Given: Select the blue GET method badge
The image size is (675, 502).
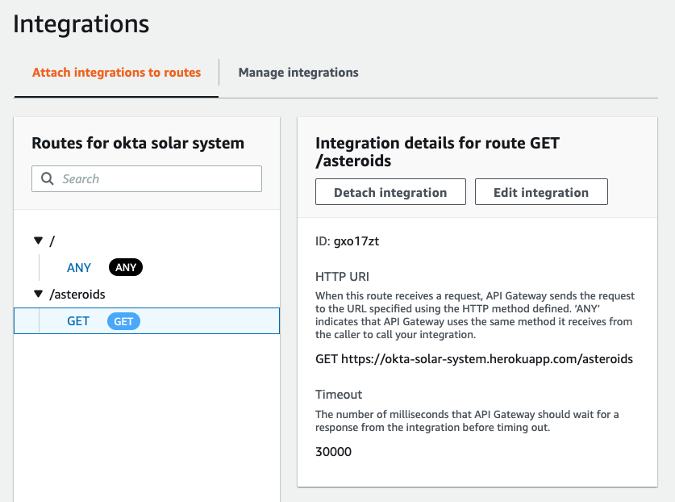Looking at the screenshot, I should 123,321.
